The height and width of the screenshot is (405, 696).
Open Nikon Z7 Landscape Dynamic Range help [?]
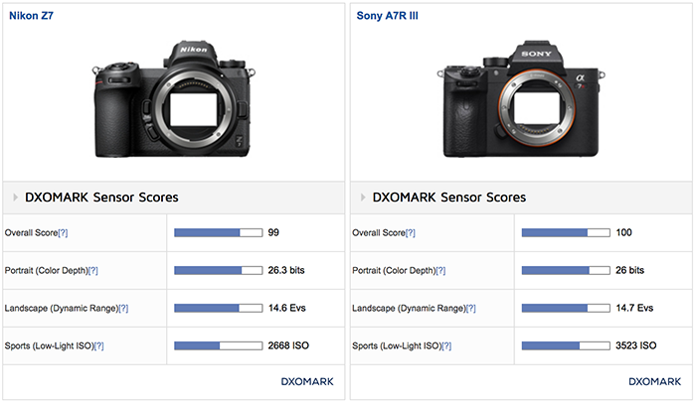click(124, 309)
